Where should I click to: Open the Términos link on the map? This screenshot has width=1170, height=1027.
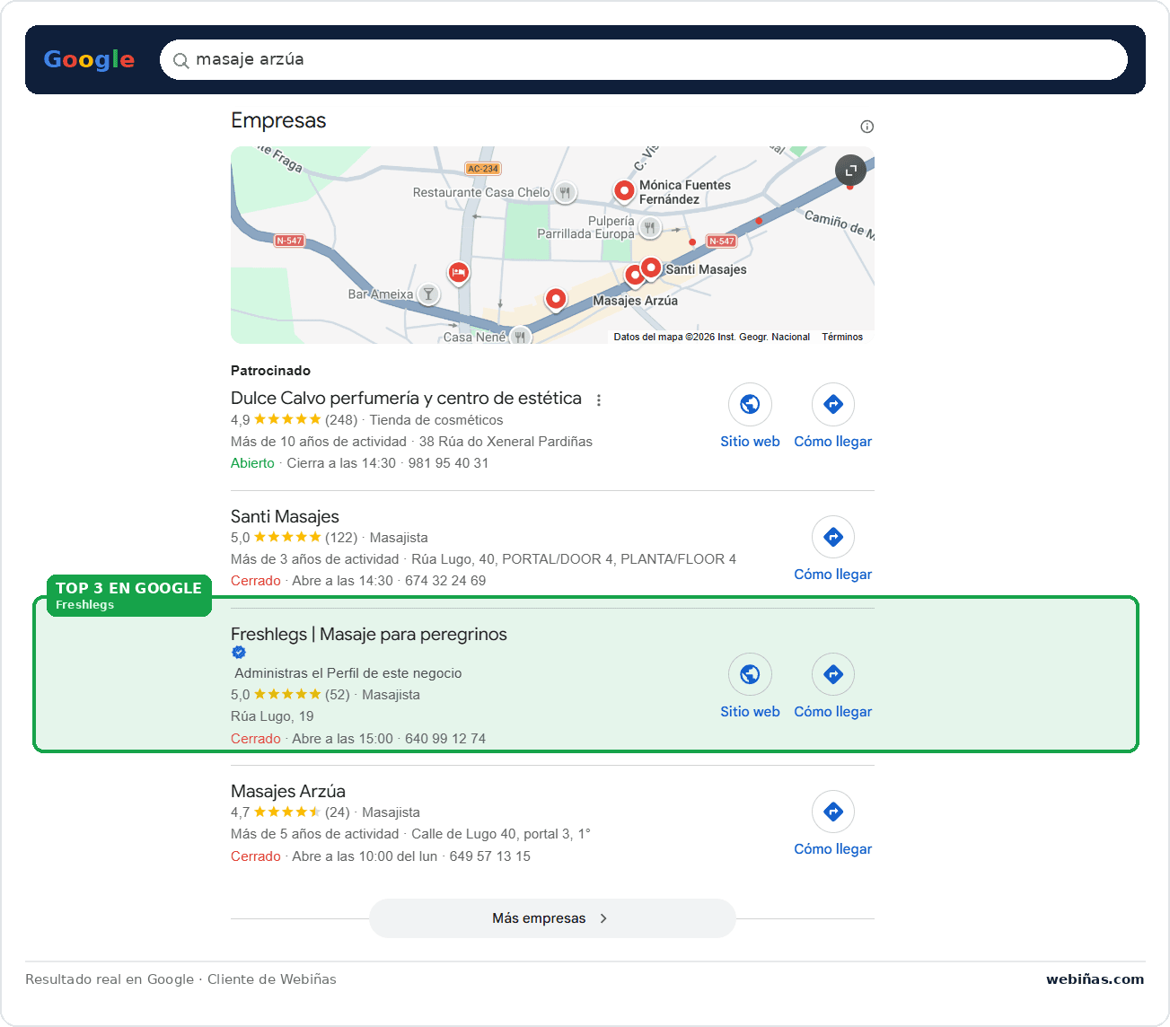(x=842, y=337)
